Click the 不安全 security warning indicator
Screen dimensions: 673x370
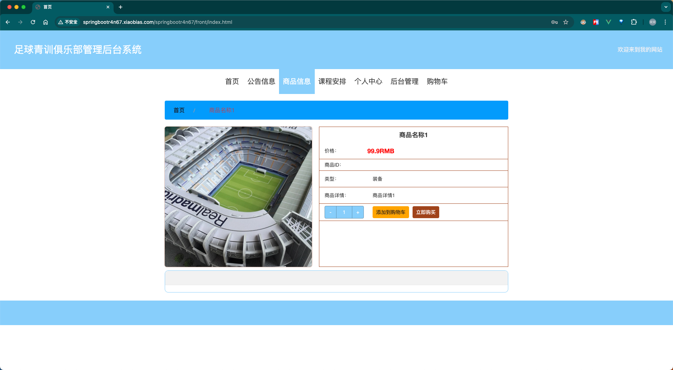pyautogui.click(x=68, y=22)
